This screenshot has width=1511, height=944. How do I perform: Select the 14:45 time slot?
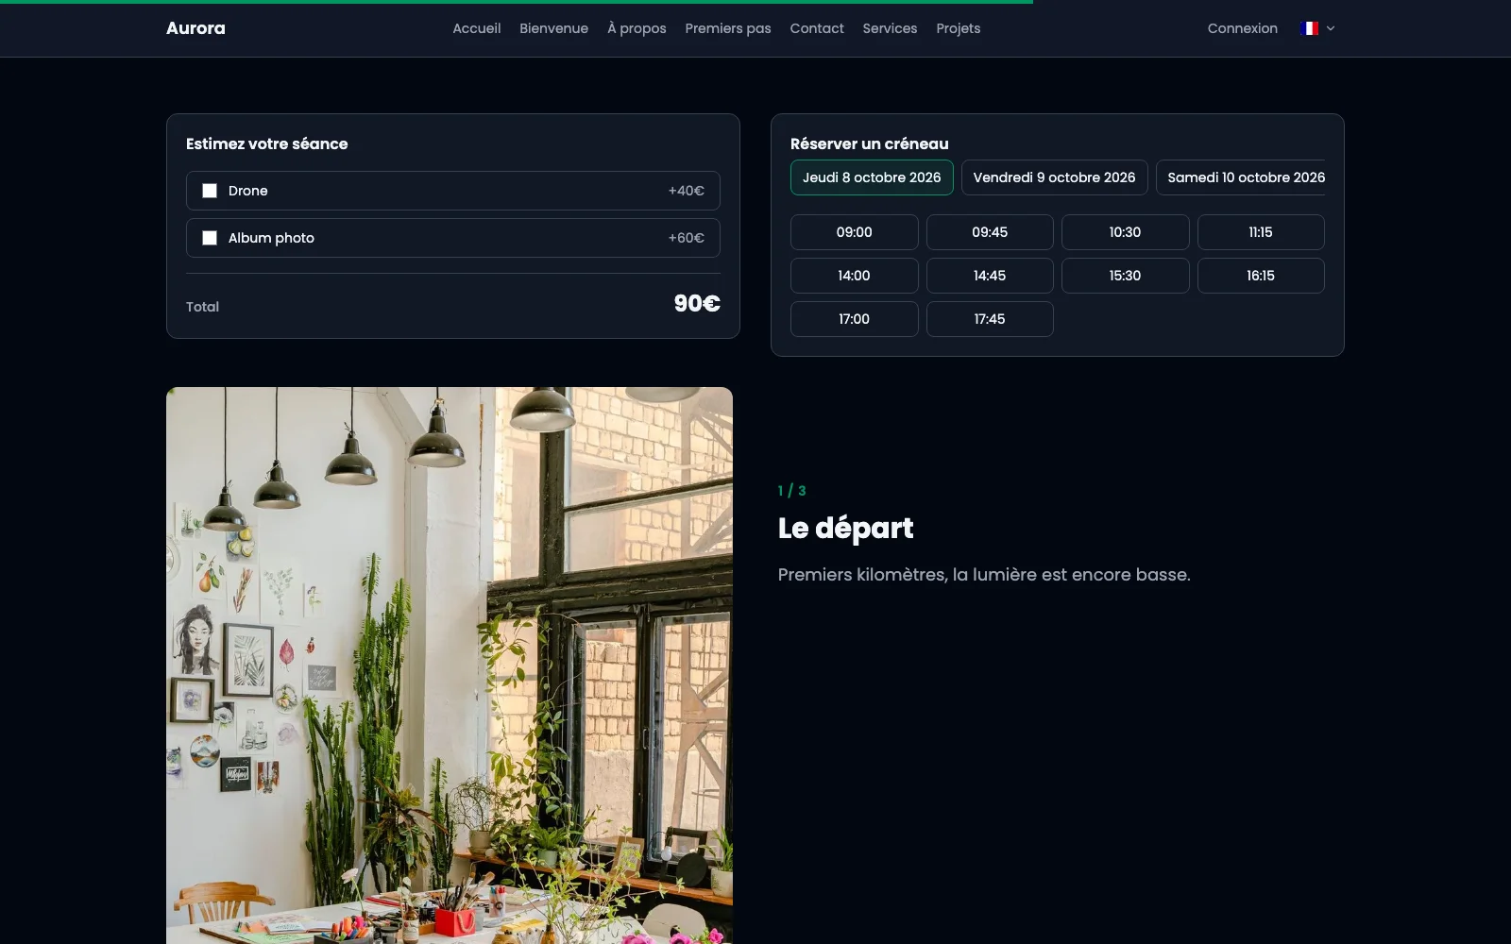coord(990,276)
